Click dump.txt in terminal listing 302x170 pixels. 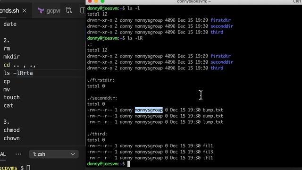[213, 116]
